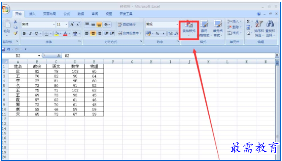Increase indent in alignment group
The height and width of the screenshot is (161, 282).
point(112,33)
